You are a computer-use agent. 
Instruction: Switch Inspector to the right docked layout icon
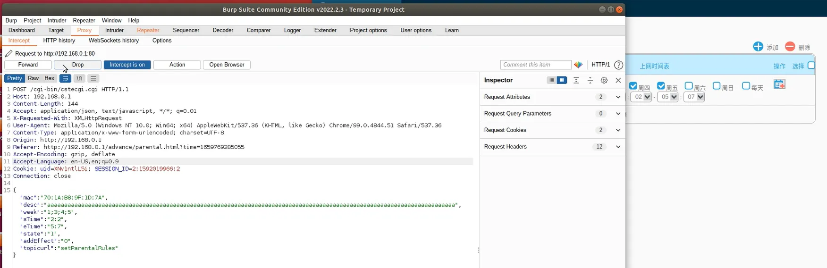562,80
